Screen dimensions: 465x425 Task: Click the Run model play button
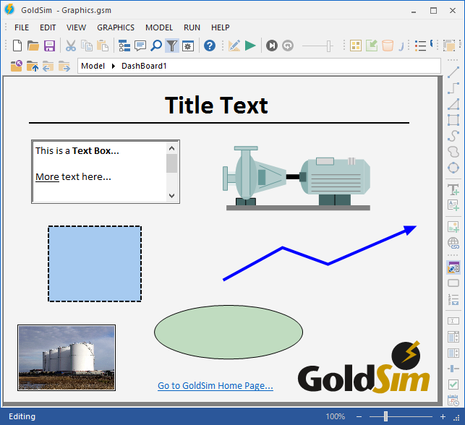[x=250, y=46]
